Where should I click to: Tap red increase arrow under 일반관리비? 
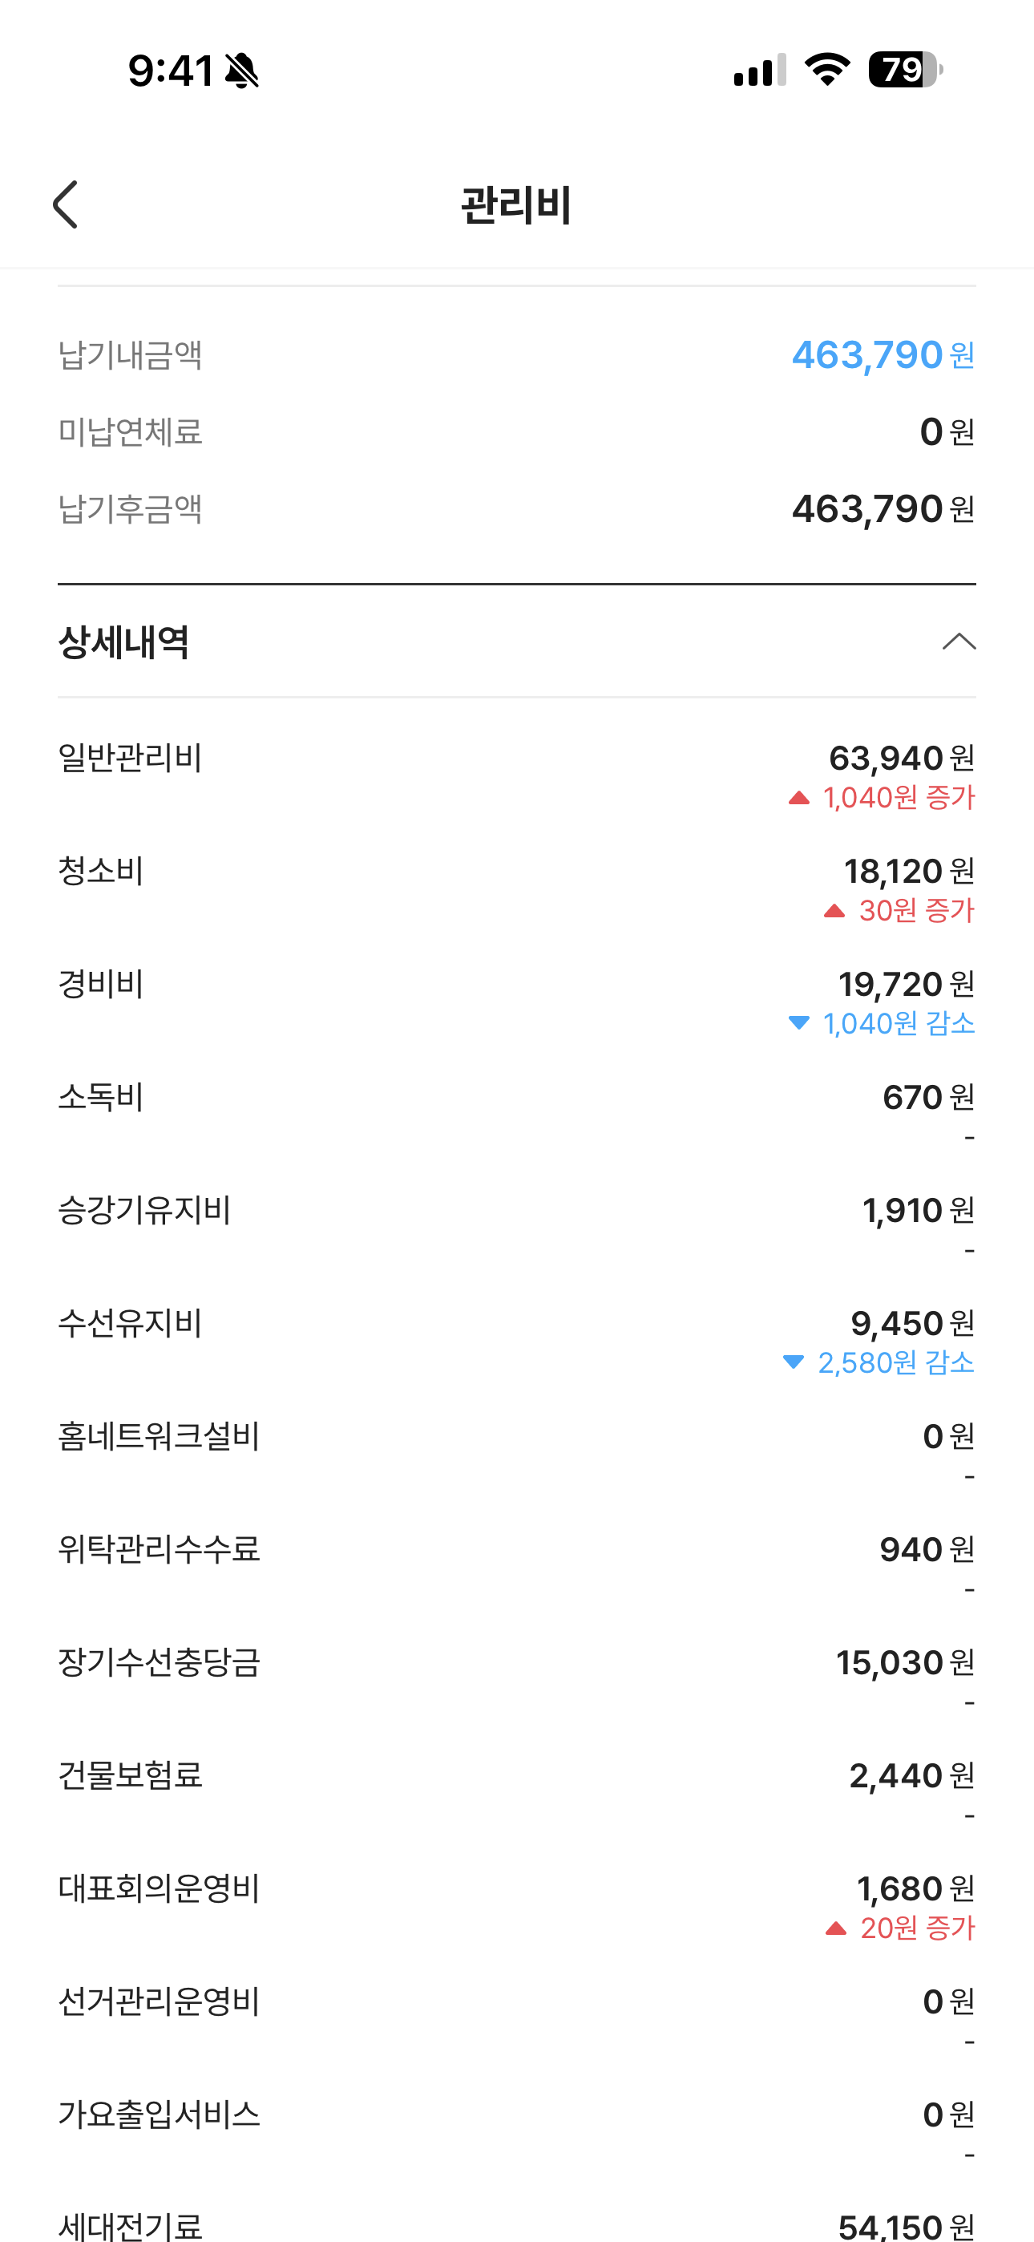799,798
